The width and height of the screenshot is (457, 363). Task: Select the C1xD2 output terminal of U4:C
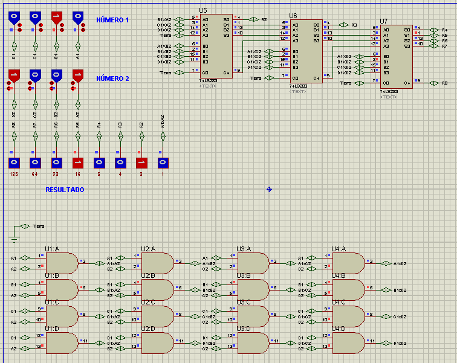pyautogui.click(x=386, y=316)
